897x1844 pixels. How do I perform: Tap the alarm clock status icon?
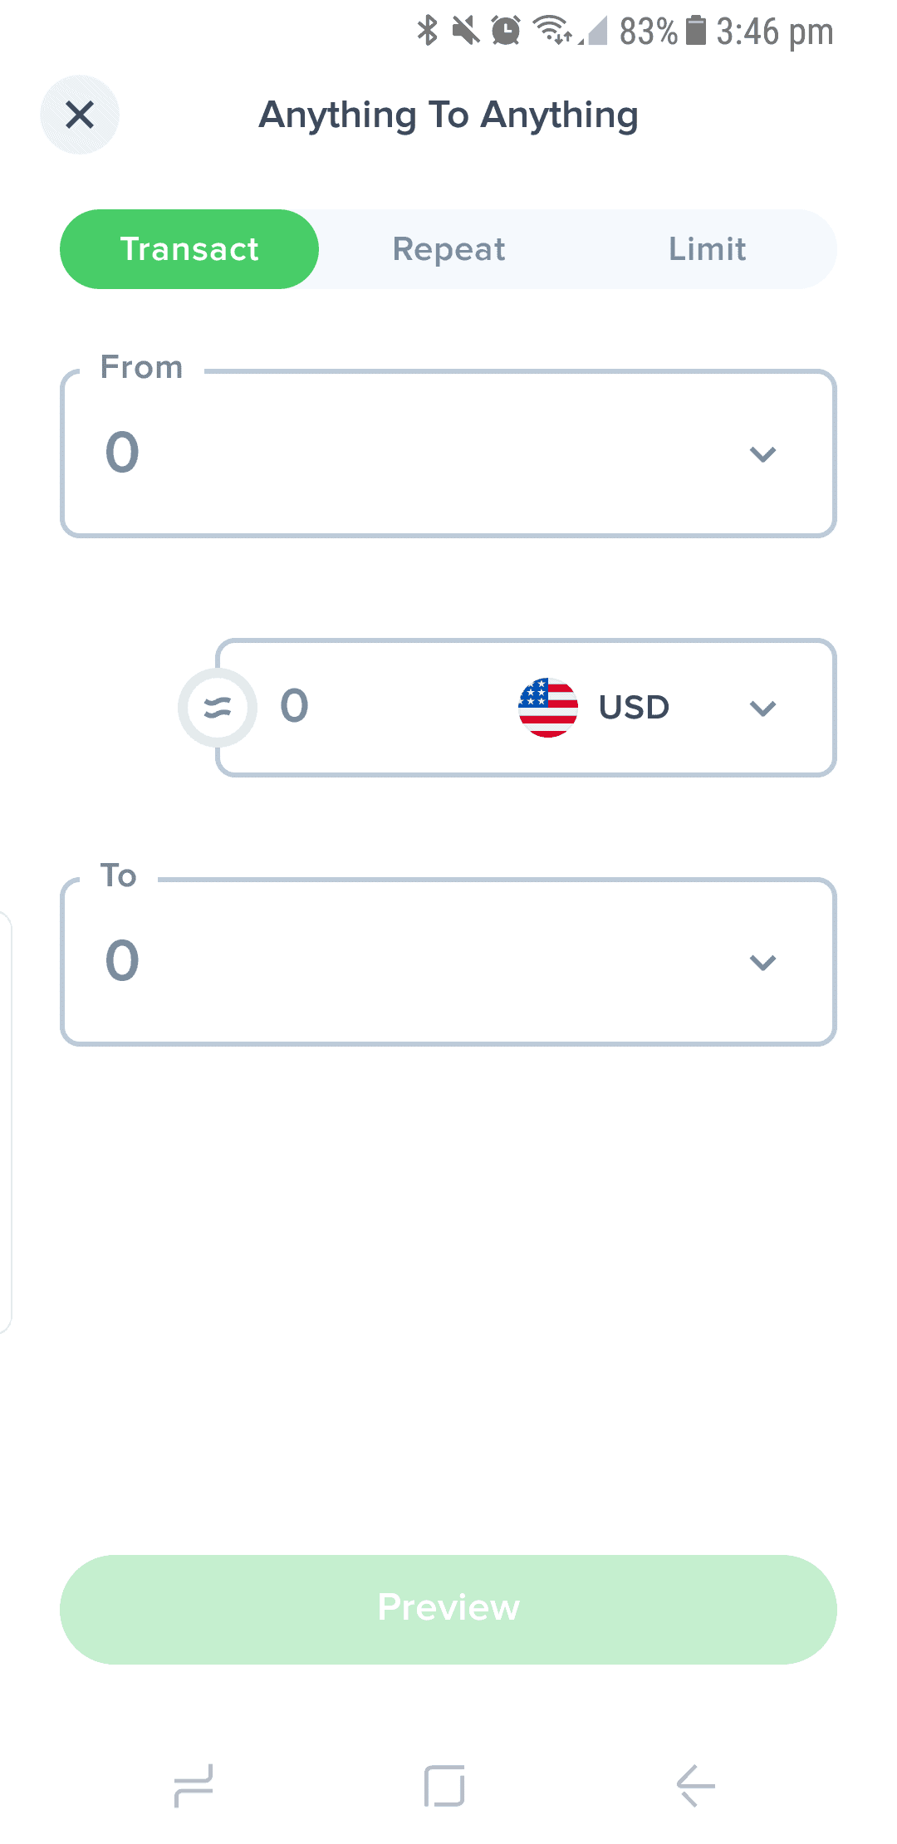point(506,31)
